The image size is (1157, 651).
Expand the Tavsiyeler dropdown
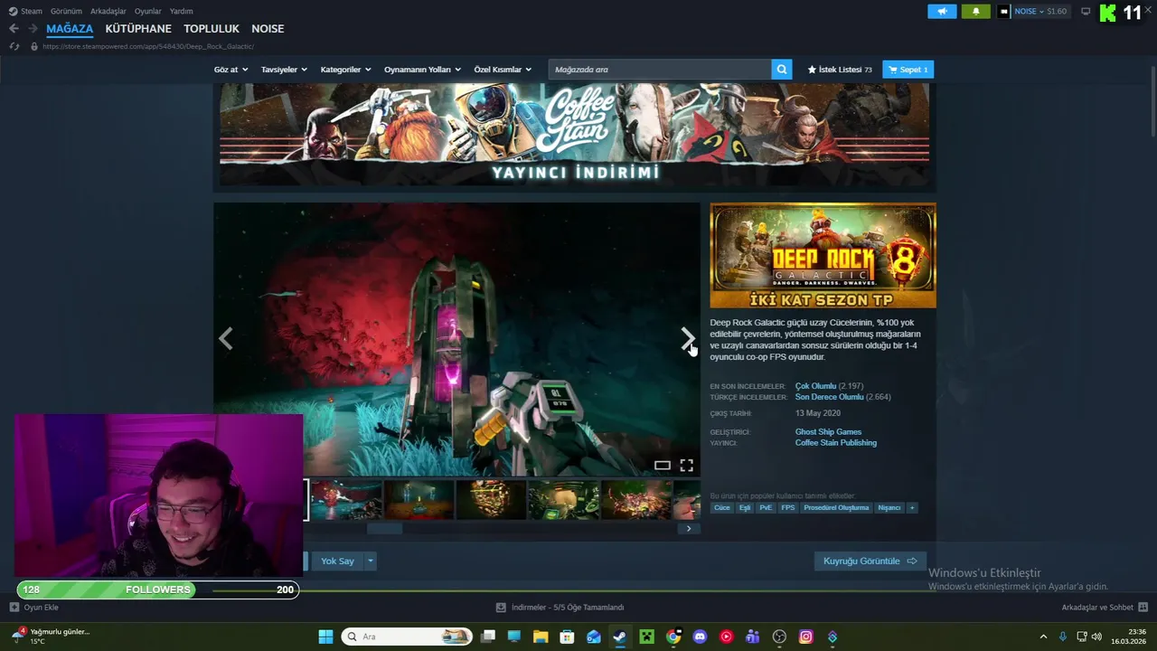click(284, 70)
